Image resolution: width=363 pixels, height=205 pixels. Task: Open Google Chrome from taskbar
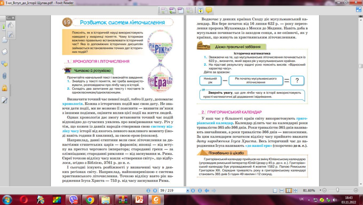point(90,200)
